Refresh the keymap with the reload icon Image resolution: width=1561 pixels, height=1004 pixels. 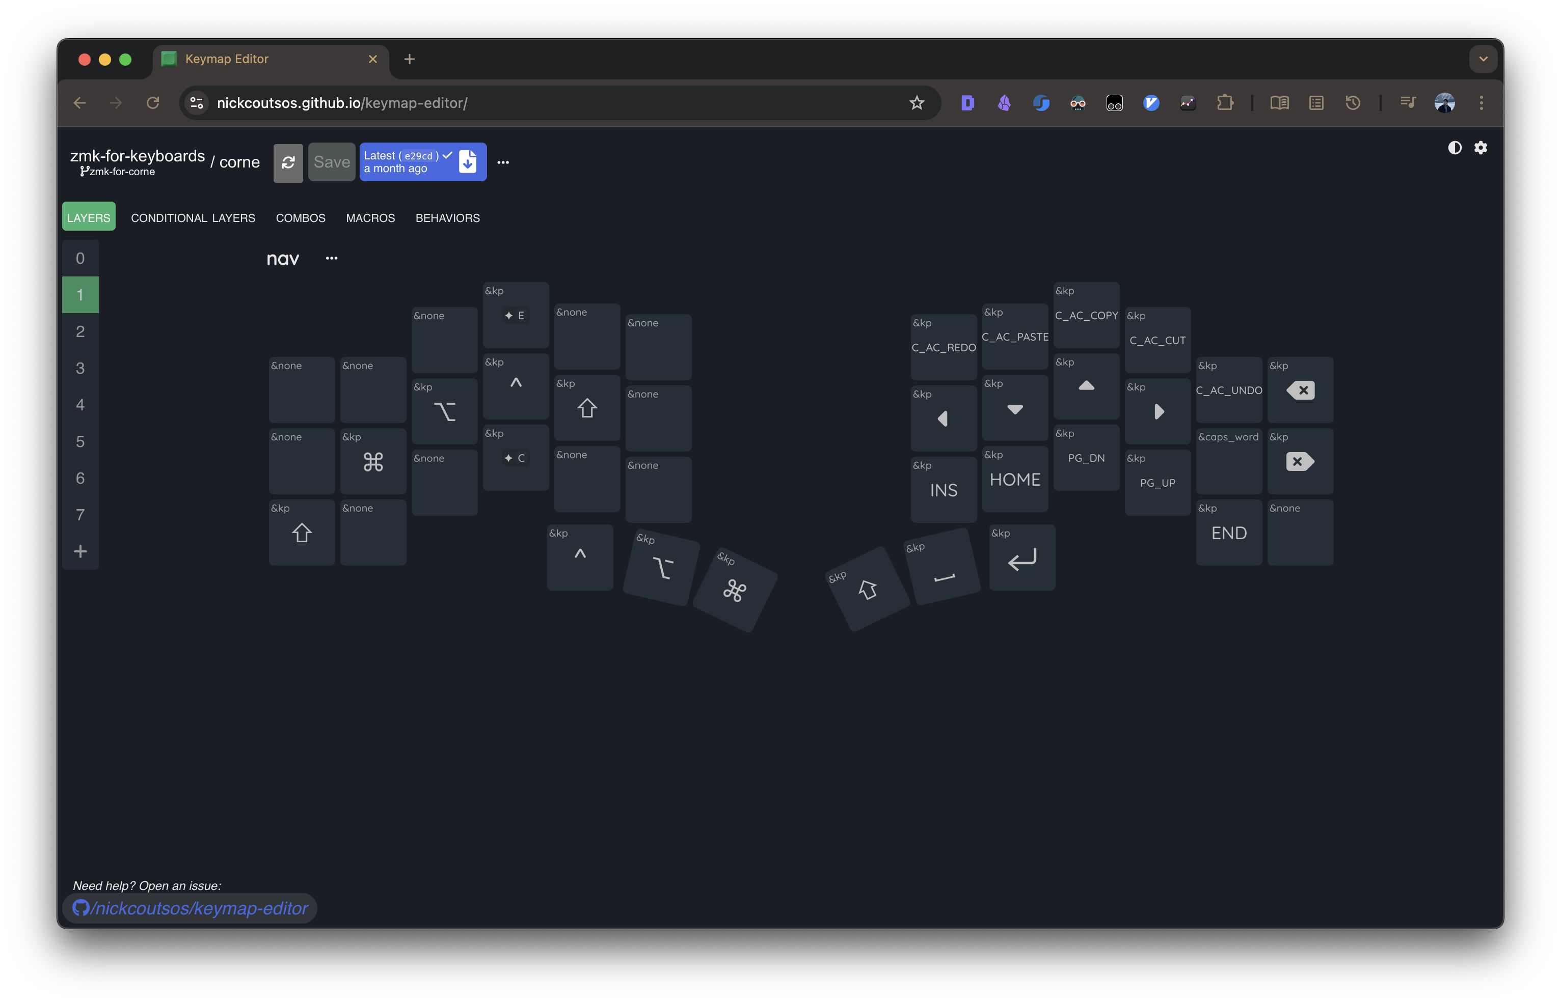(x=288, y=162)
